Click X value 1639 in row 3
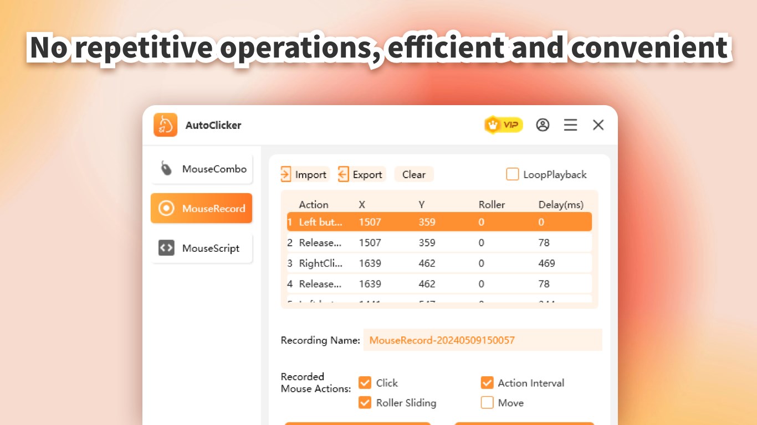757x425 pixels. pos(370,263)
